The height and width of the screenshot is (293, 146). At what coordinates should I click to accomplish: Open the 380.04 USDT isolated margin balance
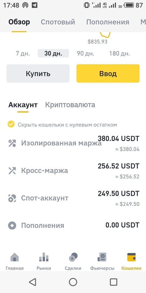pyautogui.click(x=119, y=139)
